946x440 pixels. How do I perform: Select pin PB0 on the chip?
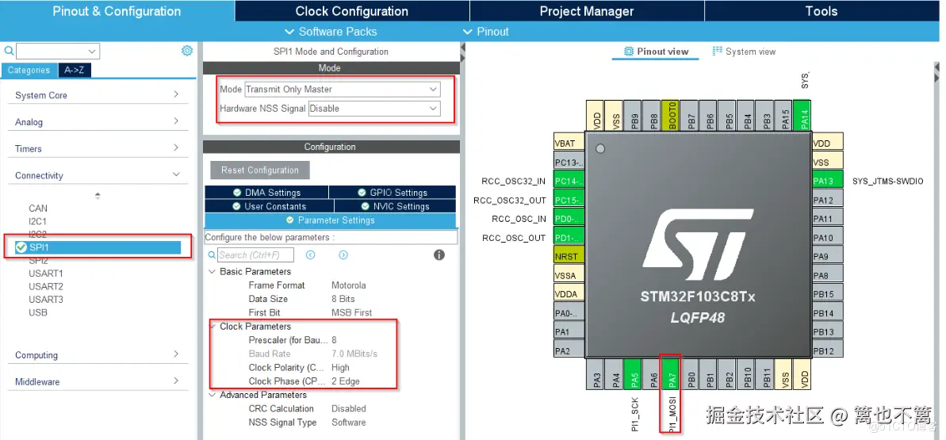(x=691, y=373)
